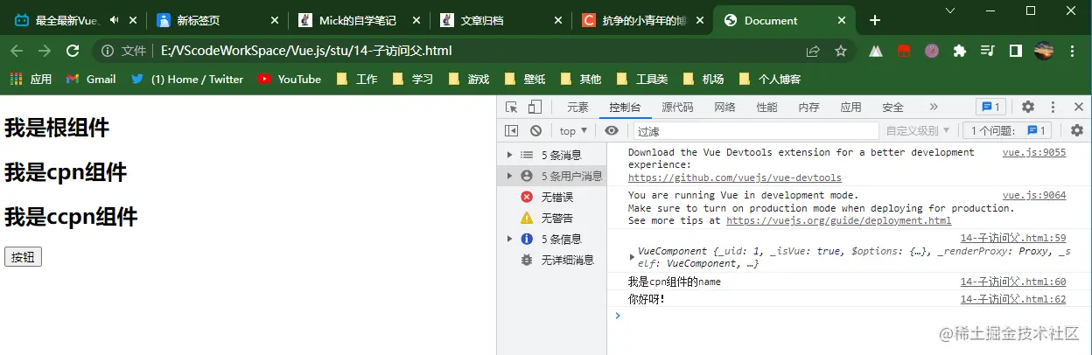
Task: Activate the inspect element picker in DevTools
Action: [512, 107]
